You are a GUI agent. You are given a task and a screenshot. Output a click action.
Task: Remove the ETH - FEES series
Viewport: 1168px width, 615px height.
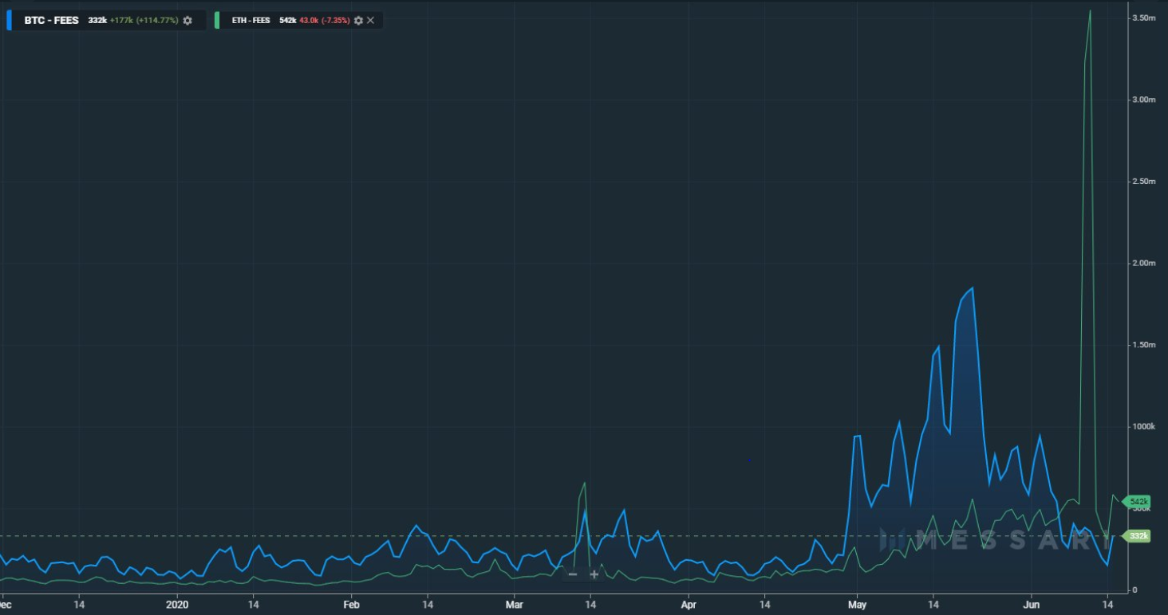pyautogui.click(x=370, y=20)
